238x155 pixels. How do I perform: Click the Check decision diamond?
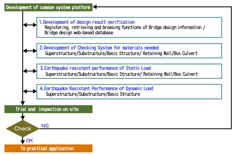click(x=23, y=129)
